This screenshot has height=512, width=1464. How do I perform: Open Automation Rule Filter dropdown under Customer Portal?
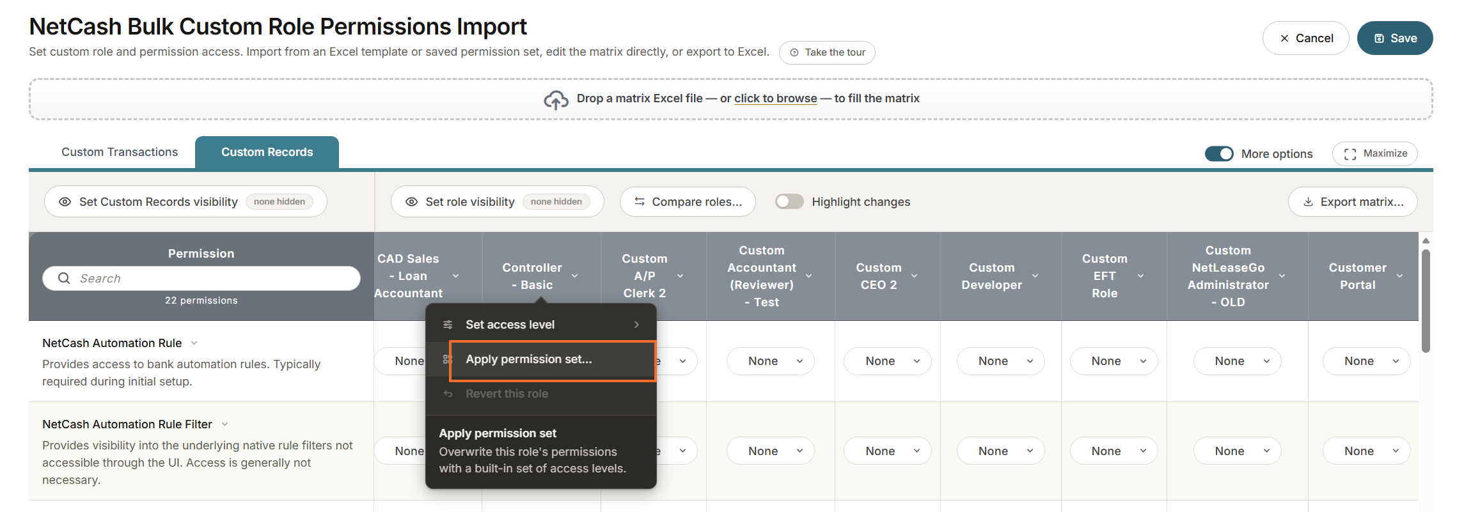click(1366, 451)
